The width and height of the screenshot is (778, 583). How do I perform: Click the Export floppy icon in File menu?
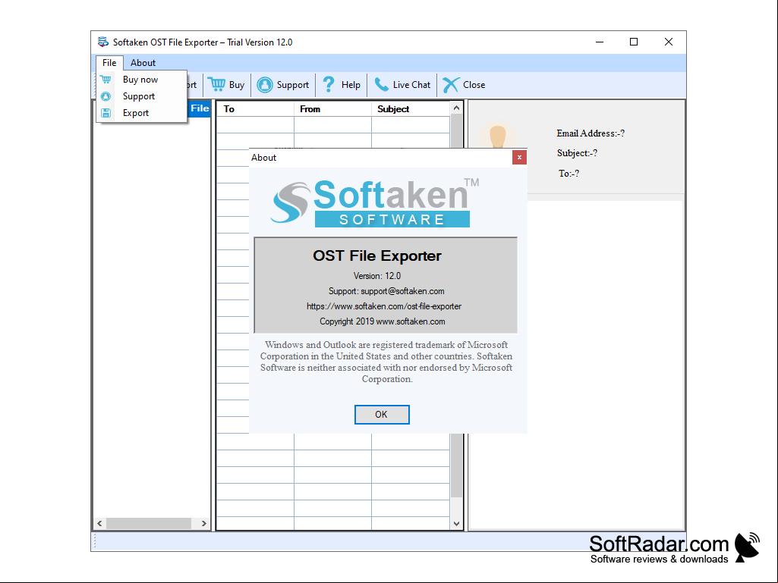pyautogui.click(x=106, y=113)
